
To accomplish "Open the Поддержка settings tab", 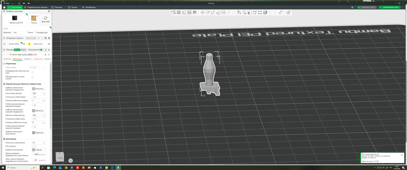I will (38, 59).
